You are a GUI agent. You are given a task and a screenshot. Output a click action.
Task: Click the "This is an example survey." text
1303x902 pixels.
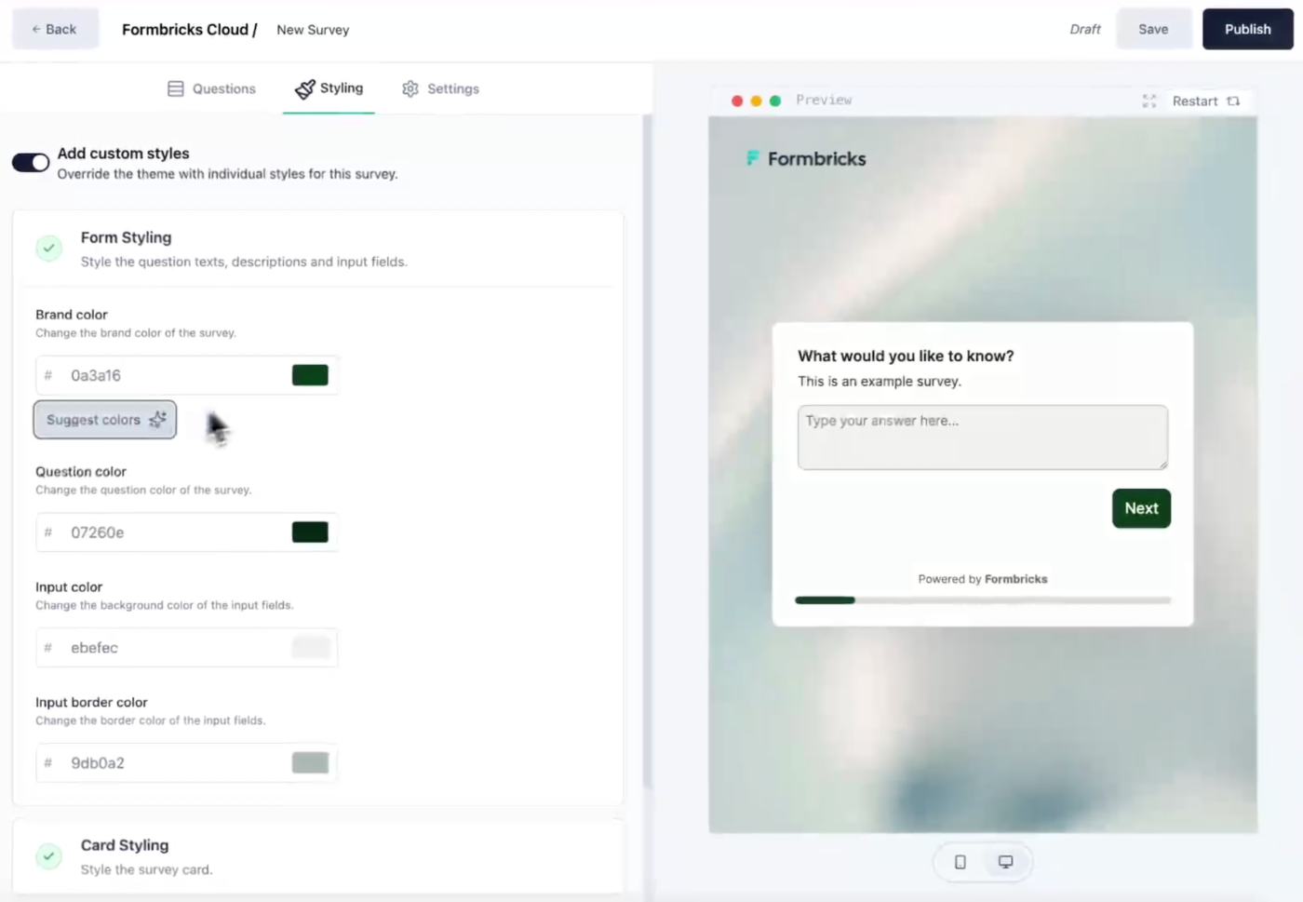(x=880, y=382)
